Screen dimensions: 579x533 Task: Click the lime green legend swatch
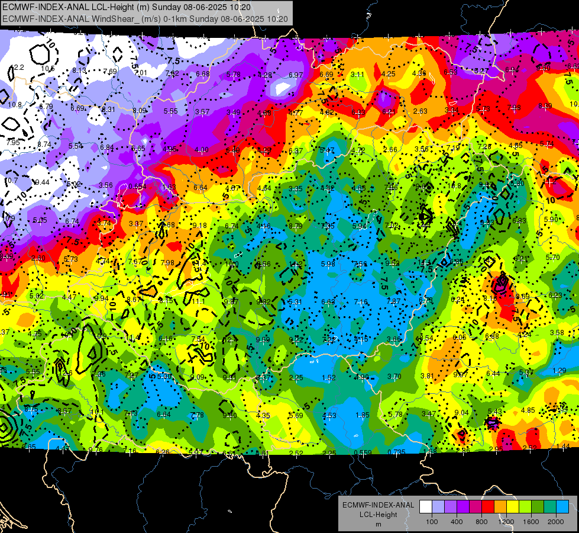click(x=525, y=506)
